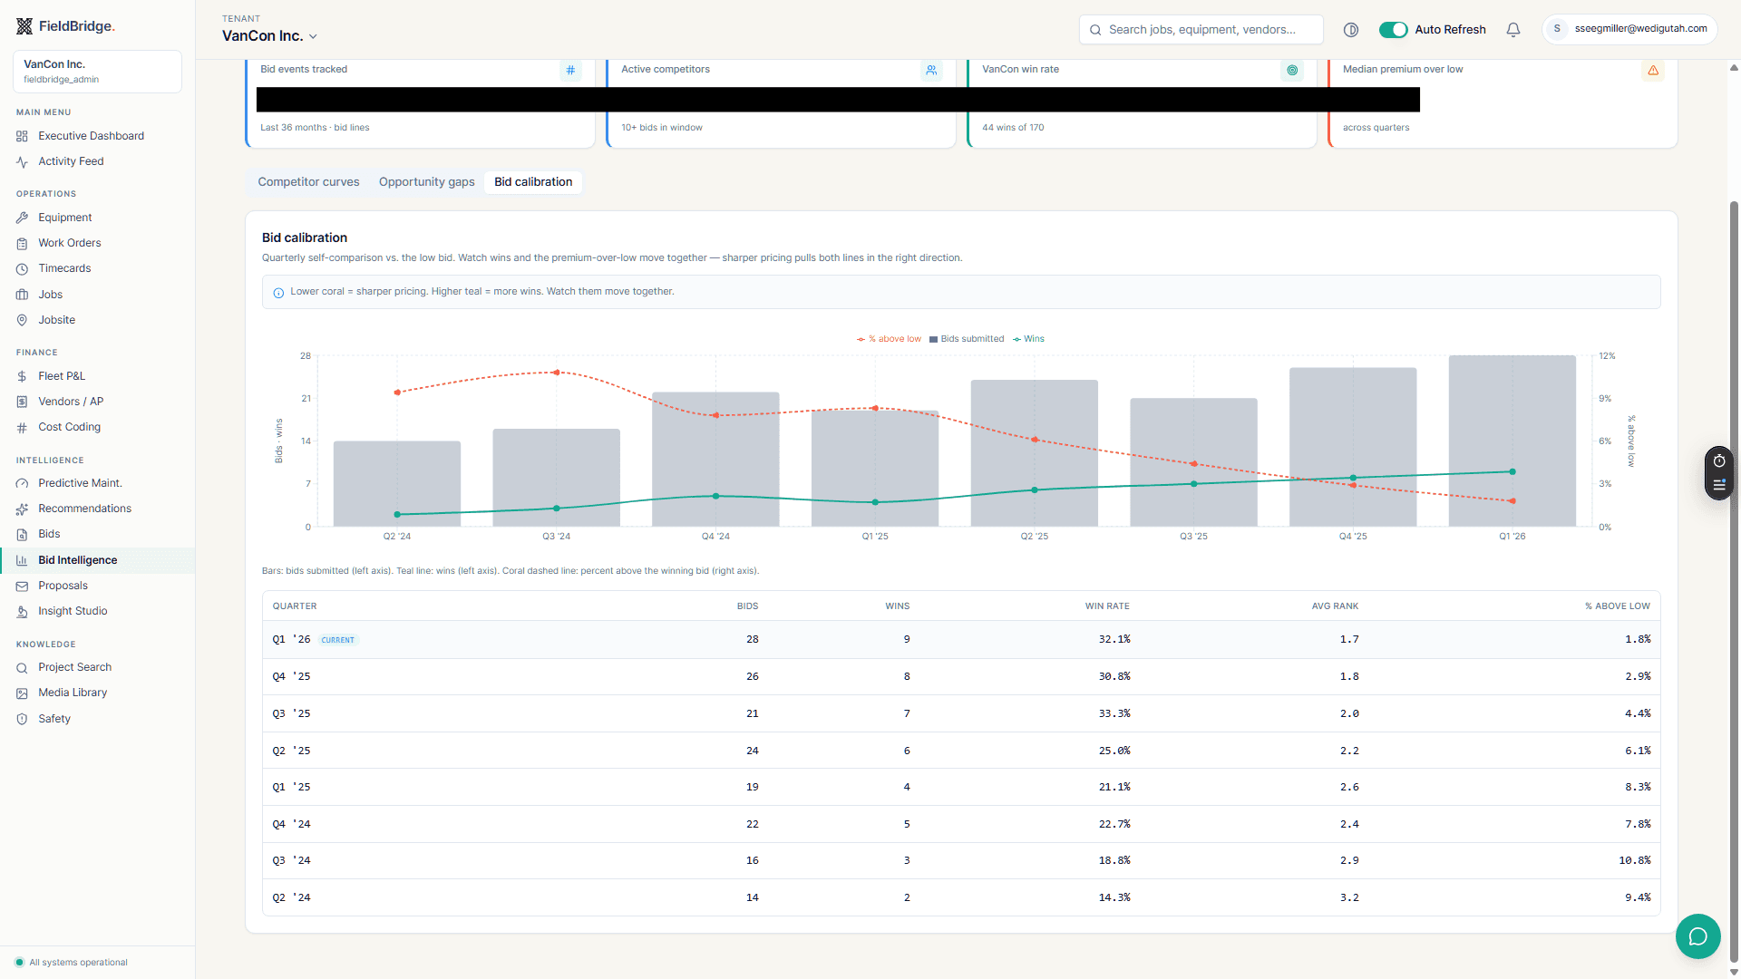Click target icon on VanCon win rate card
This screenshot has width=1741, height=979.
[1292, 70]
